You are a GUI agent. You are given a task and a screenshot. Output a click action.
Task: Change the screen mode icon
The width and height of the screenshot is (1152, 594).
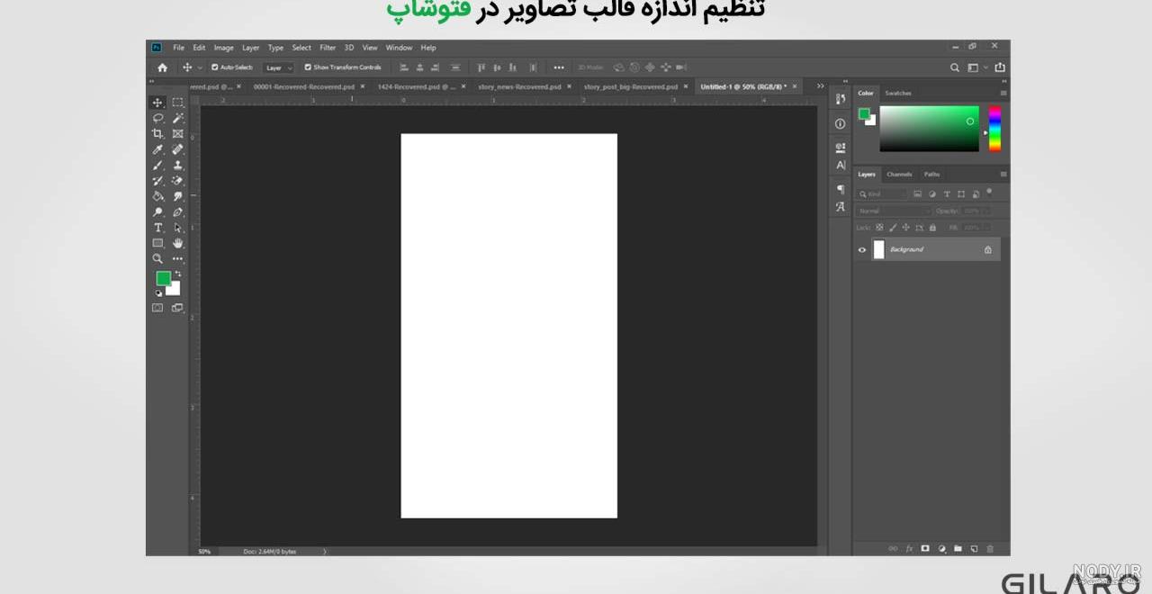(177, 308)
